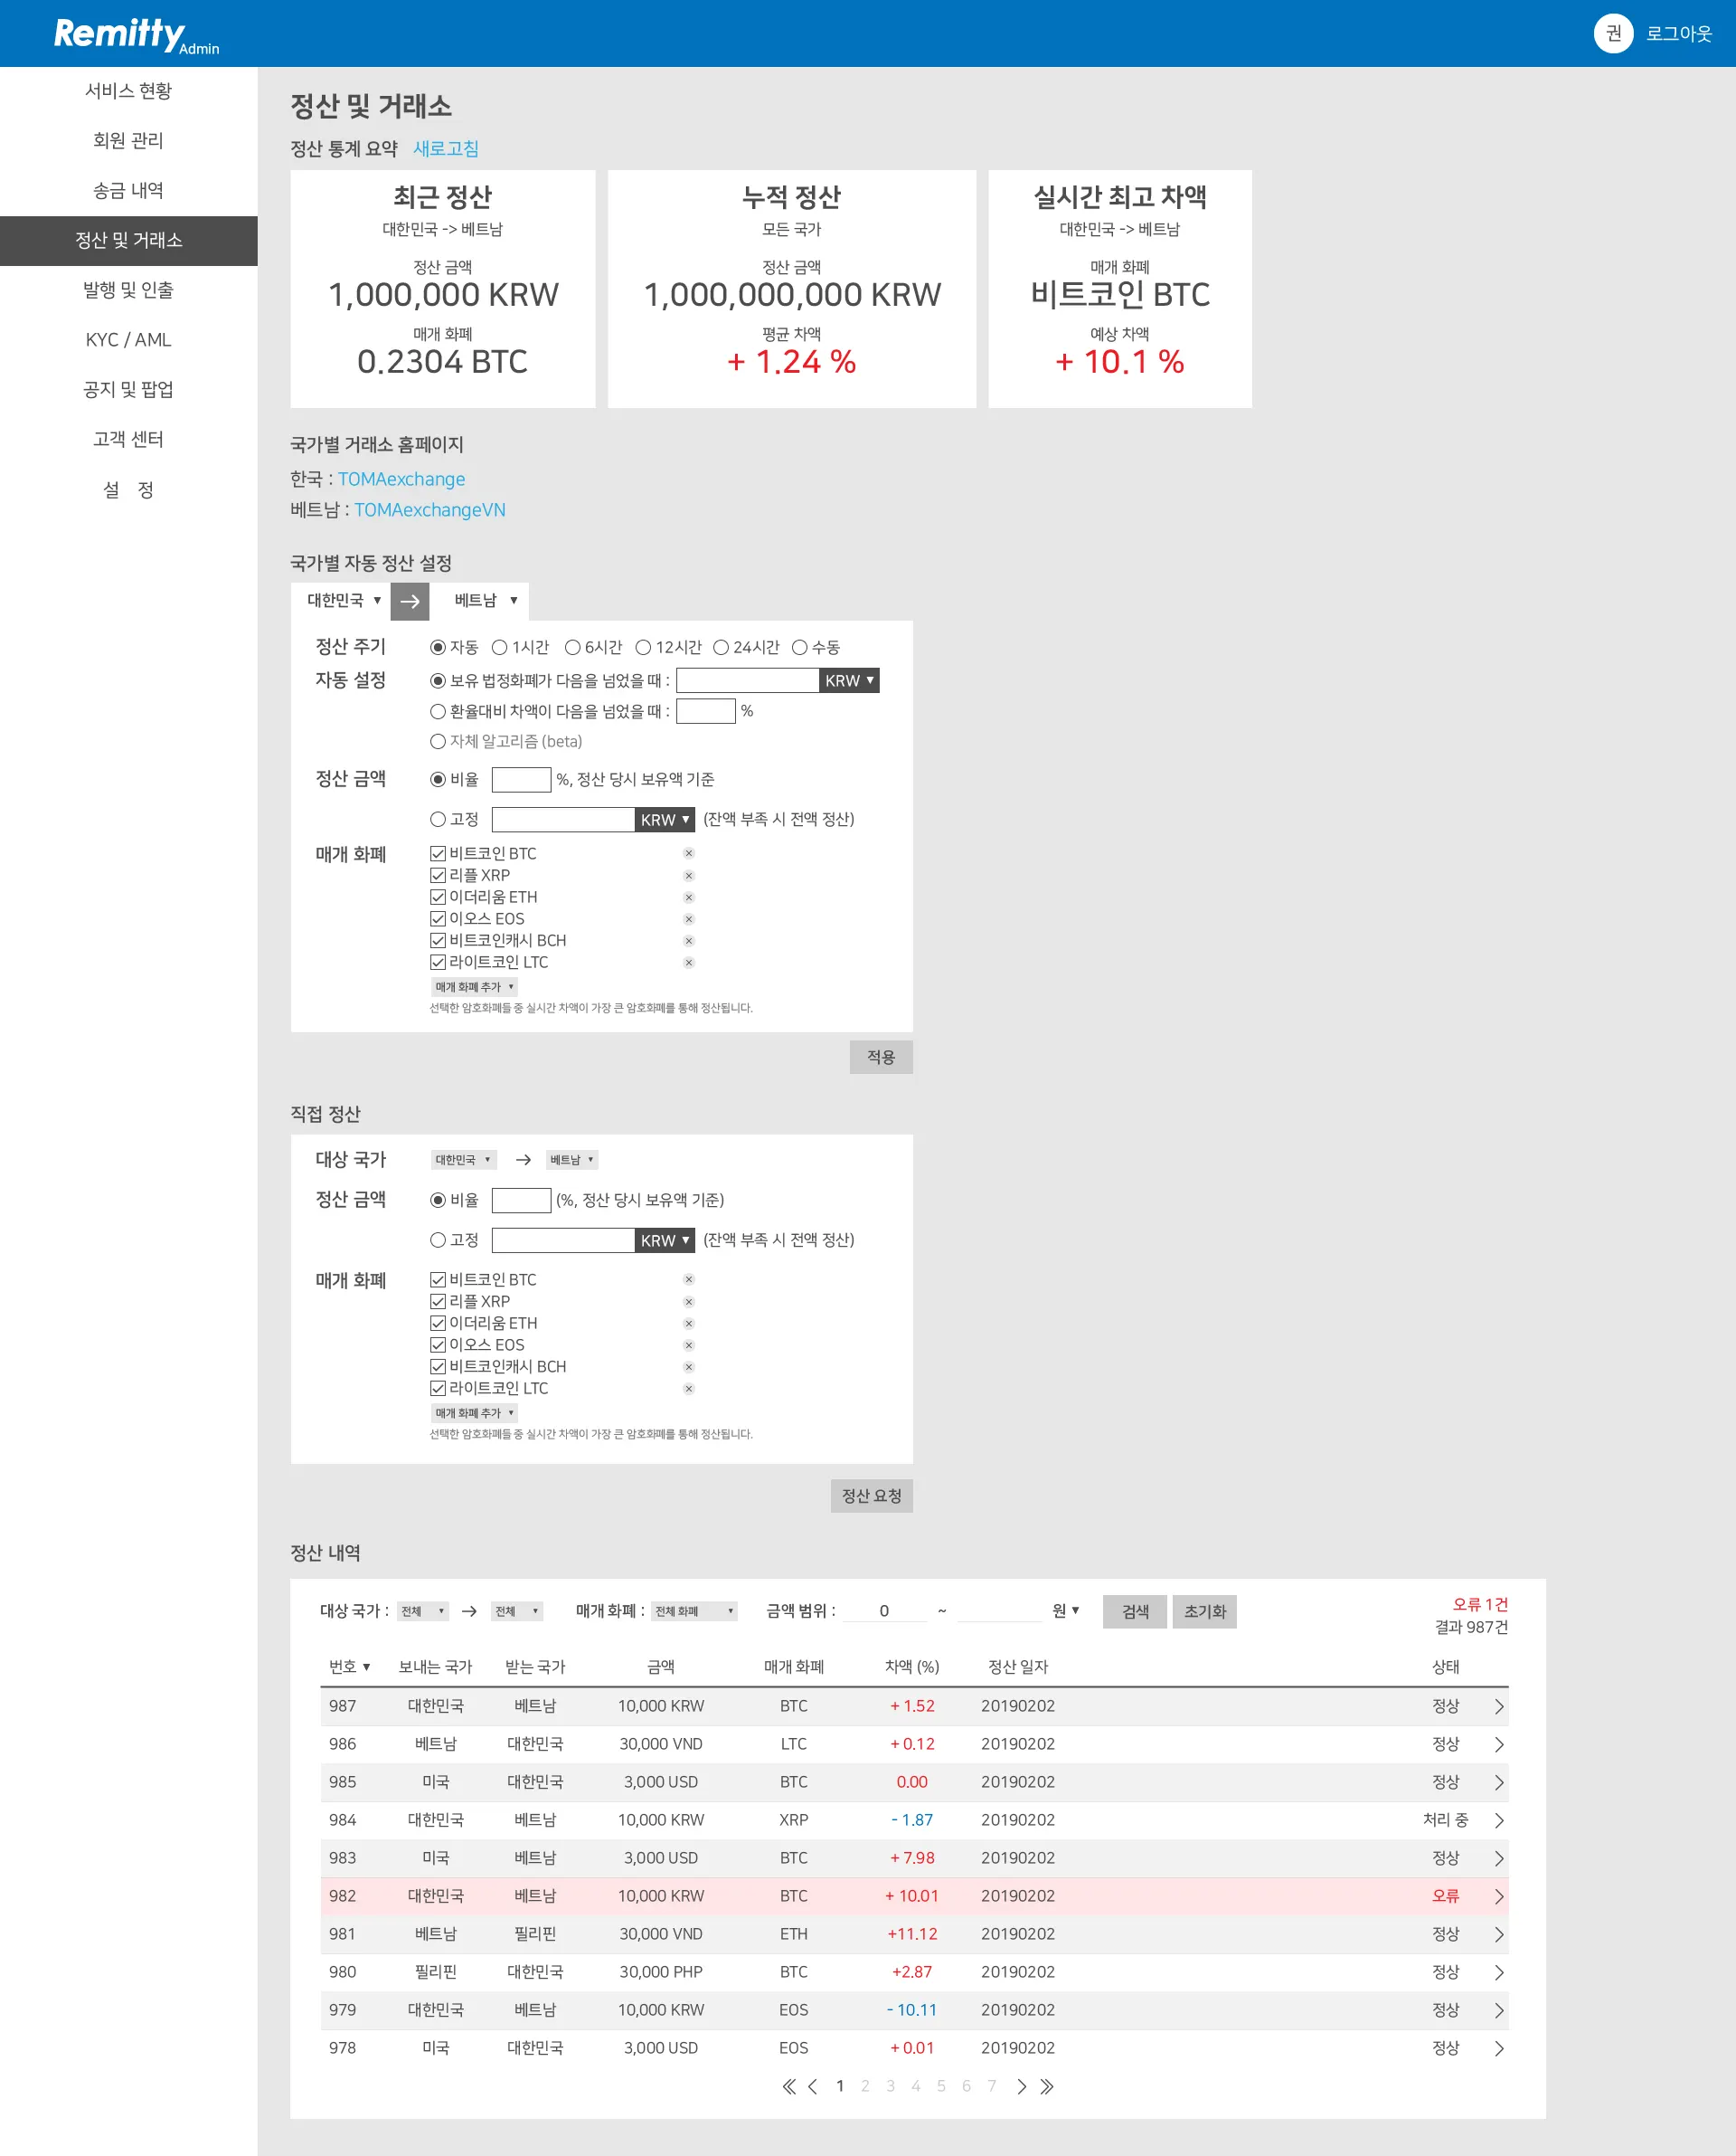The image size is (1736, 2156).
Task: Go to last page of settlement history
Action: click(1047, 2087)
